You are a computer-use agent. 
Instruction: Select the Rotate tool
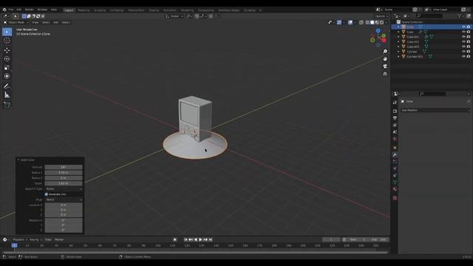click(x=7, y=59)
